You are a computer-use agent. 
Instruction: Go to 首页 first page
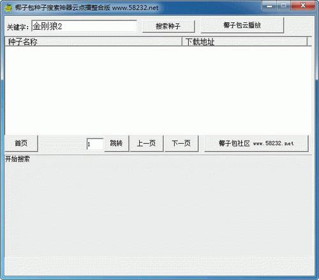[x=21, y=143]
